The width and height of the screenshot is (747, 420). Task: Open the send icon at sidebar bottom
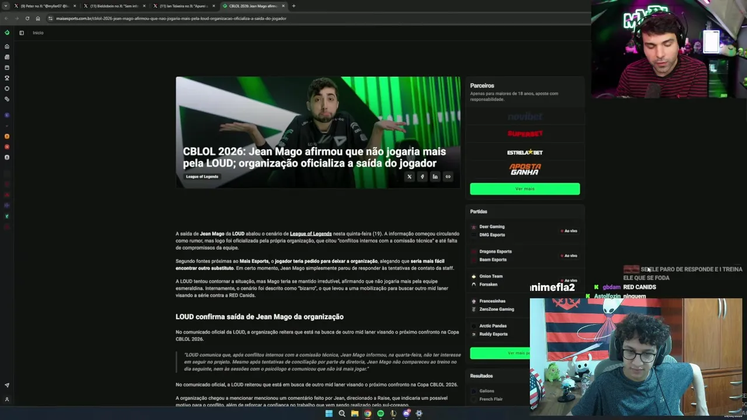[x=7, y=385]
